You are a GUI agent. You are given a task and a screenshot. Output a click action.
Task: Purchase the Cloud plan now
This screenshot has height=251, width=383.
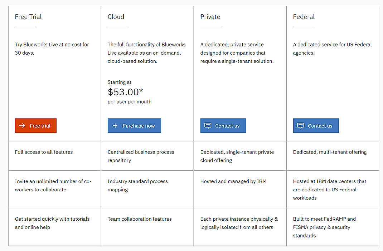tap(134, 126)
